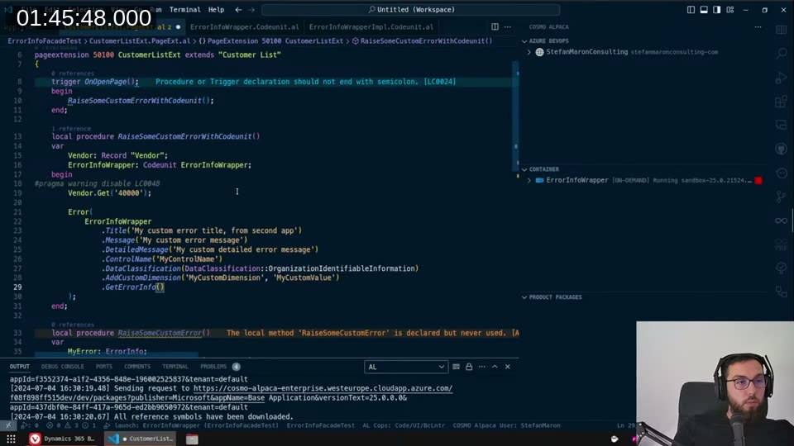Collapse the Product Packages section

click(x=524, y=297)
